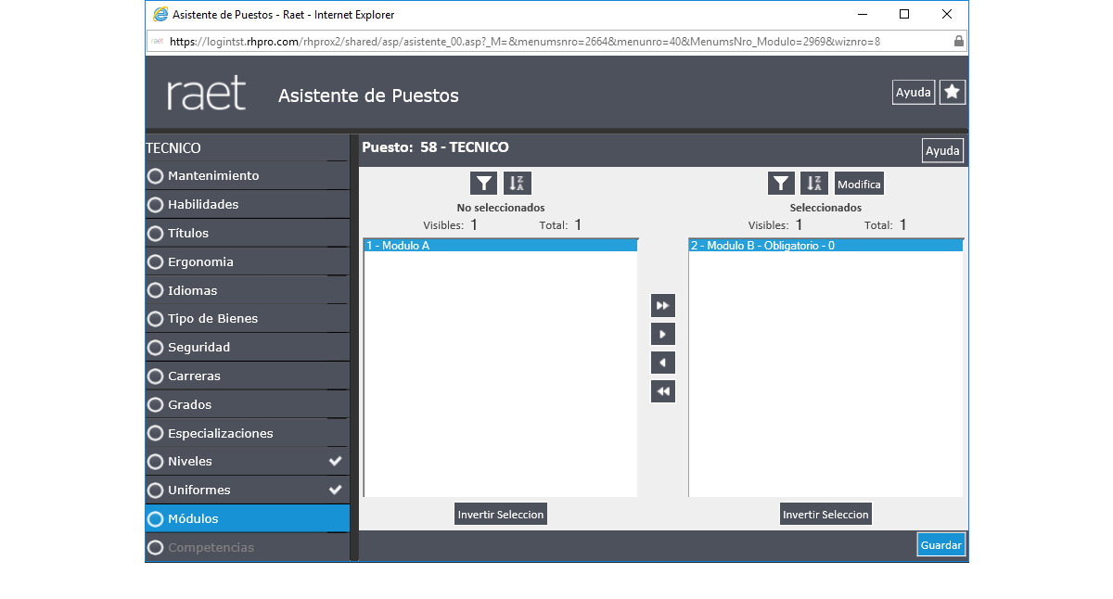Open the Uniformes step
Image resolution: width=1113 pixels, height=599 pixels.
247,491
